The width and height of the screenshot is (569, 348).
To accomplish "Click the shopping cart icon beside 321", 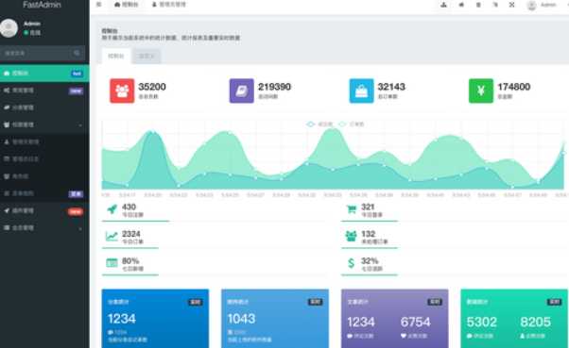I will (352, 209).
